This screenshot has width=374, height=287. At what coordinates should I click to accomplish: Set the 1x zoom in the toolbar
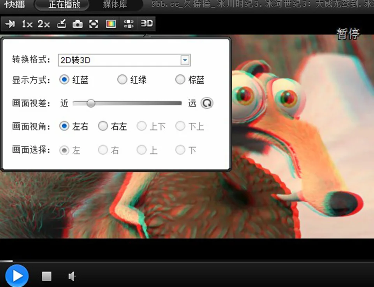pyautogui.click(x=27, y=24)
